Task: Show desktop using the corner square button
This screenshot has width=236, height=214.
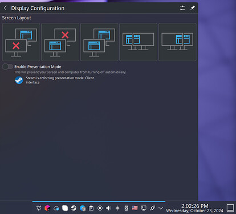Action: tap(230, 208)
